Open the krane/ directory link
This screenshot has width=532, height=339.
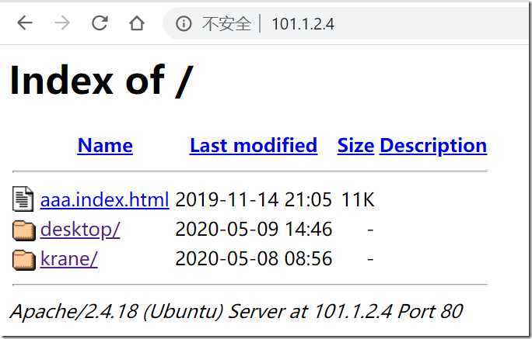tap(69, 259)
